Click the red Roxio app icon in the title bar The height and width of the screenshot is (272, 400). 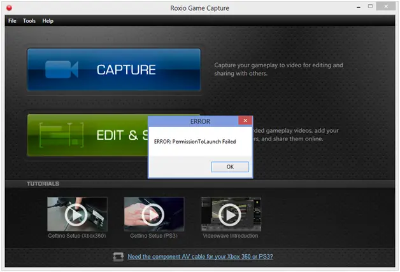tap(9, 8)
